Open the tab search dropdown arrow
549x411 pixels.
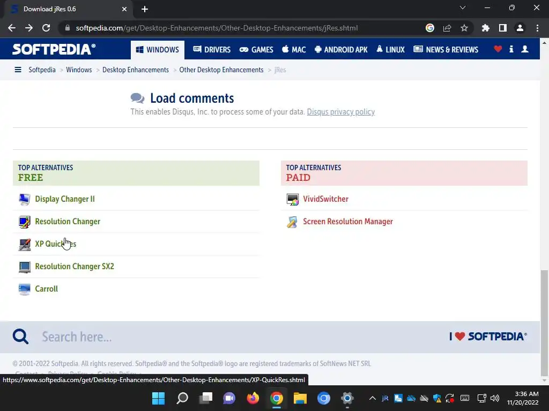(x=463, y=7)
